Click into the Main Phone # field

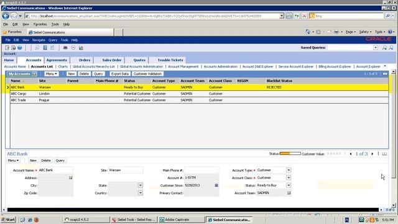pyautogui.click(x=201, y=170)
